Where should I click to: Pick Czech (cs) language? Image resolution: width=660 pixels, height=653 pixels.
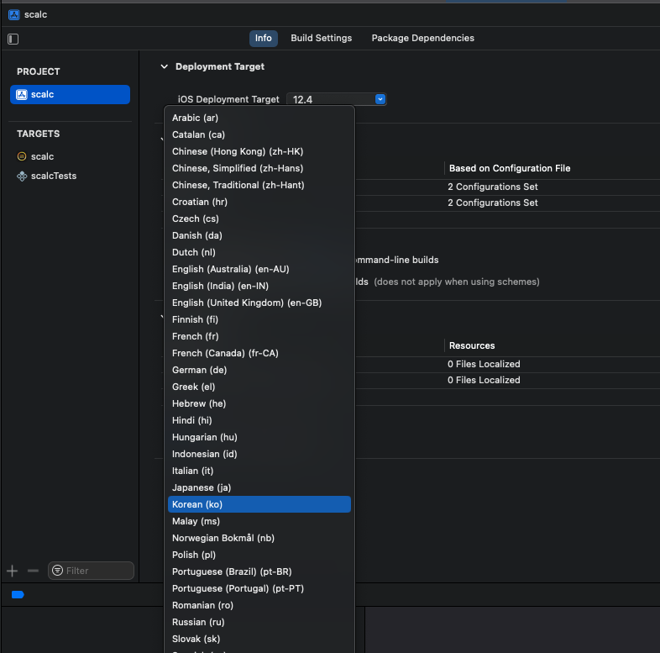click(259, 219)
